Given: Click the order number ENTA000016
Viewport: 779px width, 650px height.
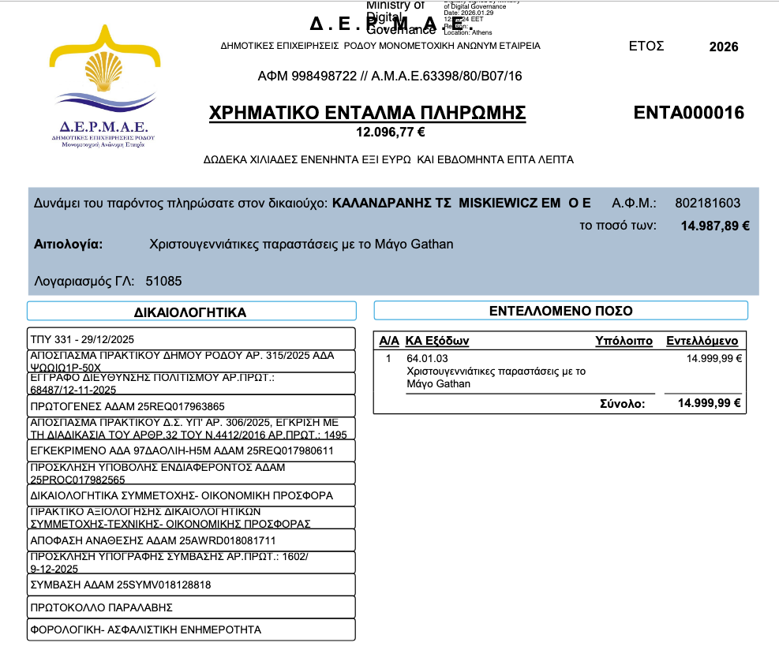Looking at the screenshot, I should pos(688,113).
